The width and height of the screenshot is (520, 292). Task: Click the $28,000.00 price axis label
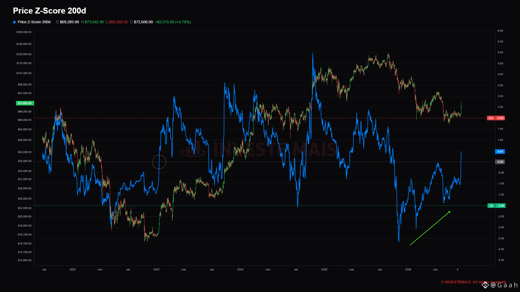click(x=25, y=188)
